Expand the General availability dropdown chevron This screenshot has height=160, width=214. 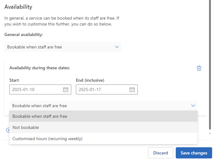(117, 47)
